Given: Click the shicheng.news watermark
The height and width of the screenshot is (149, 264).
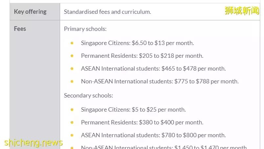Looking at the screenshot, I should click(x=33, y=143).
